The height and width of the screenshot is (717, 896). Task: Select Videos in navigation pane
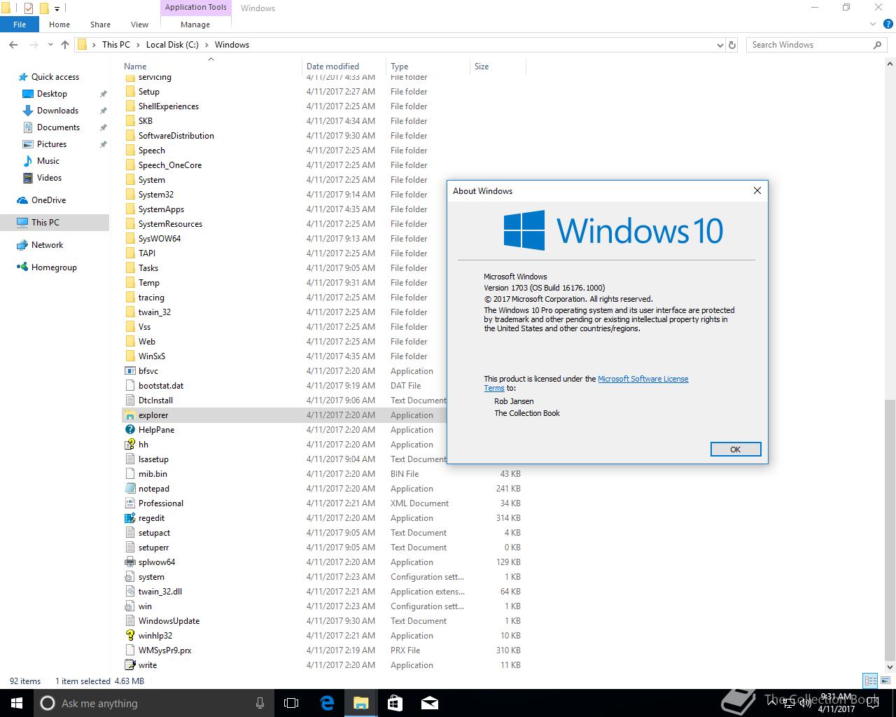50,178
